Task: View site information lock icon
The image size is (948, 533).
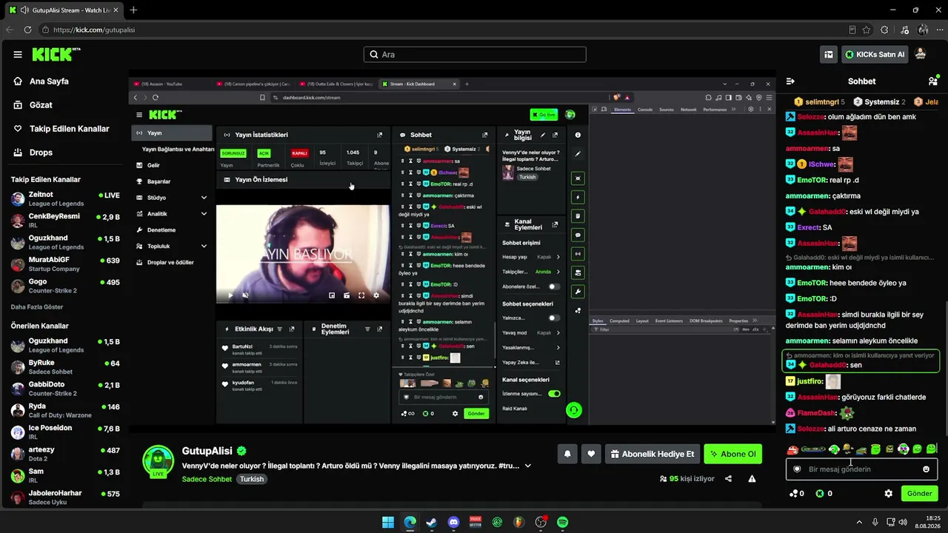Action: (46, 30)
